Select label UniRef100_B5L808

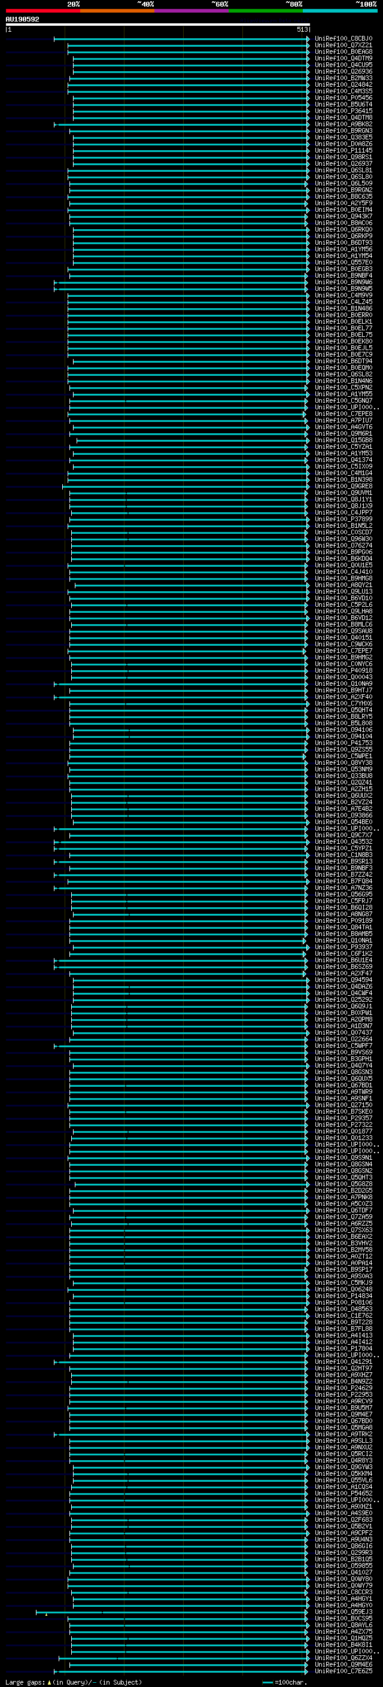(x=343, y=723)
